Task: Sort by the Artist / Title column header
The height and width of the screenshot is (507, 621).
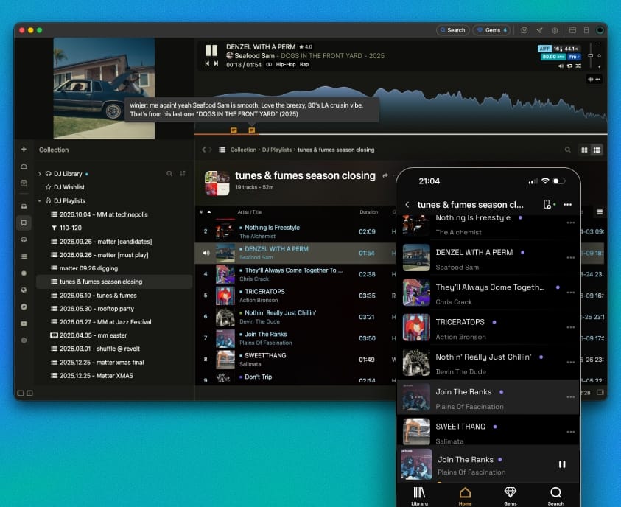Action: 250,212
